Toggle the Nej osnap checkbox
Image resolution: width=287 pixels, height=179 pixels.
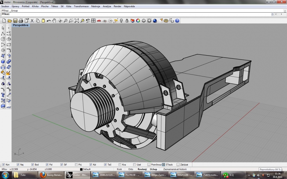18,165
